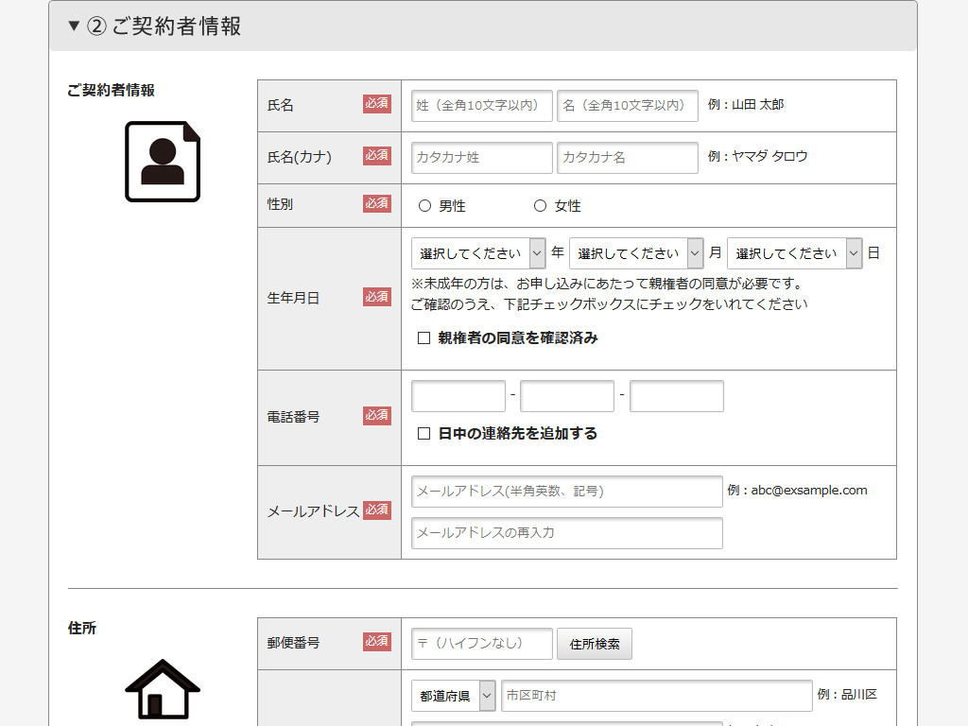Click the last phone number box
This screenshot has width=968, height=726.
(677, 396)
